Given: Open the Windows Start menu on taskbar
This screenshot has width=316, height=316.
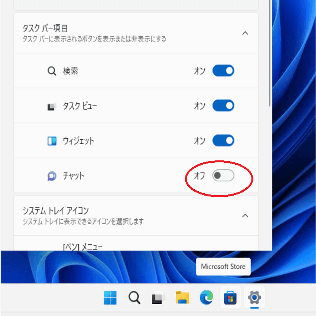Looking at the screenshot, I should 110,298.
